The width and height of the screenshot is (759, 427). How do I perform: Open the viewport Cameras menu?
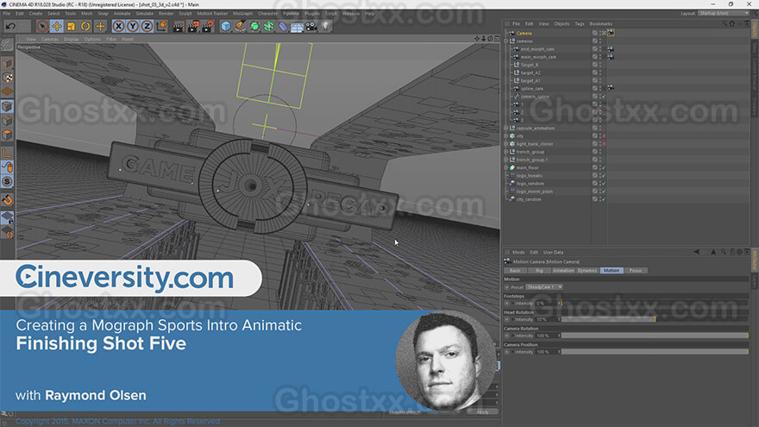click(x=50, y=39)
